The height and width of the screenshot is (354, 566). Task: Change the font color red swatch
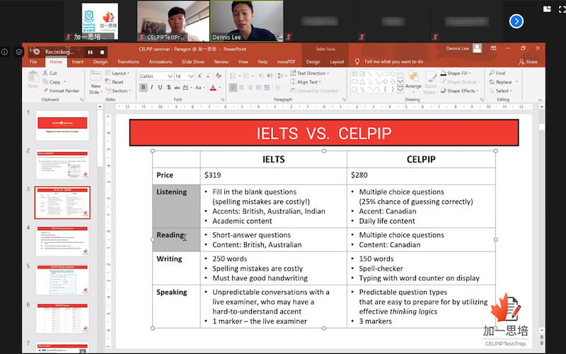[x=213, y=88]
